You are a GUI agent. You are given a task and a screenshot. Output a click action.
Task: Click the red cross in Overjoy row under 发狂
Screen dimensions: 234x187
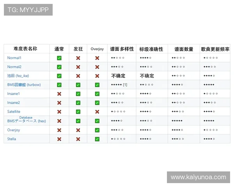78,130
